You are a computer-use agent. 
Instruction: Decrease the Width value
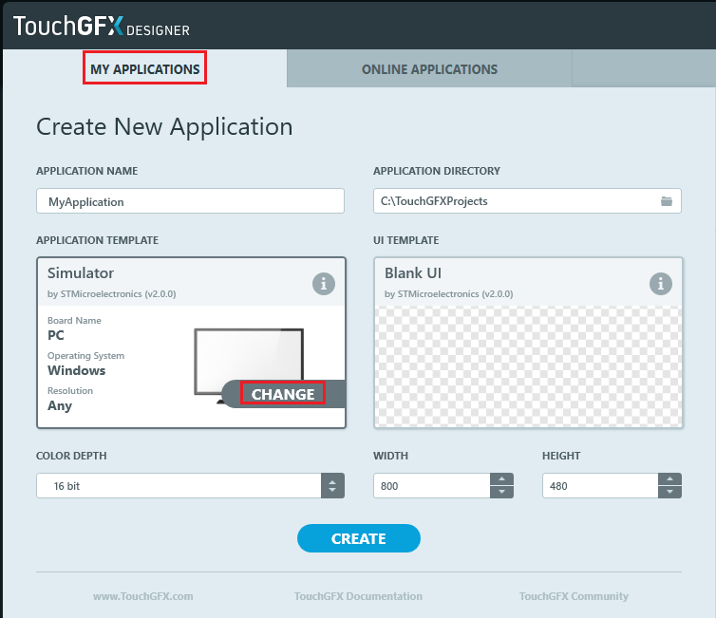click(x=501, y=492)
